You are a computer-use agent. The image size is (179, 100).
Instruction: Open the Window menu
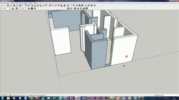25,3
